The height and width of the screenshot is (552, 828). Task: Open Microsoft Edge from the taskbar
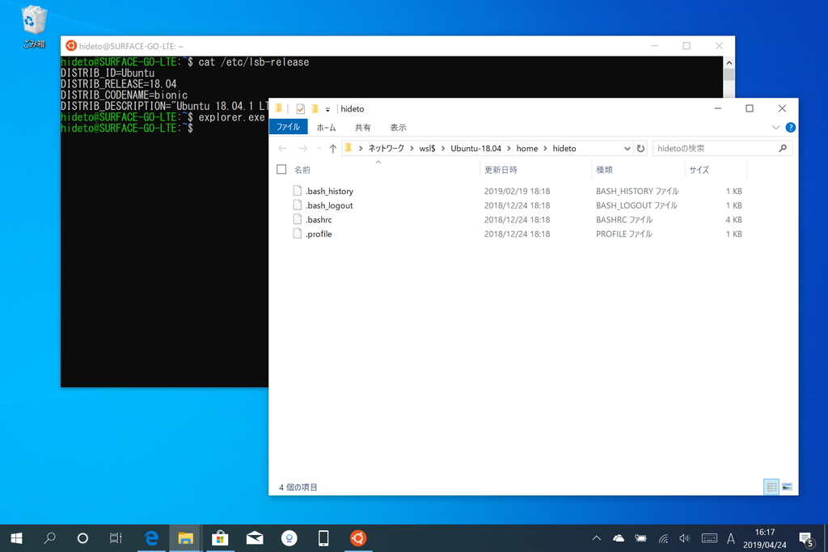(x=151, y=537)
